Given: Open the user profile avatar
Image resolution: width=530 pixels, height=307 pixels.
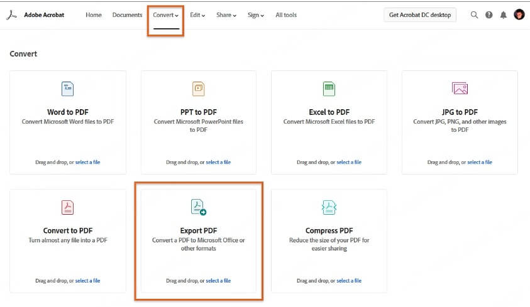Looking at the screenshot, I should tap(519, 14).
